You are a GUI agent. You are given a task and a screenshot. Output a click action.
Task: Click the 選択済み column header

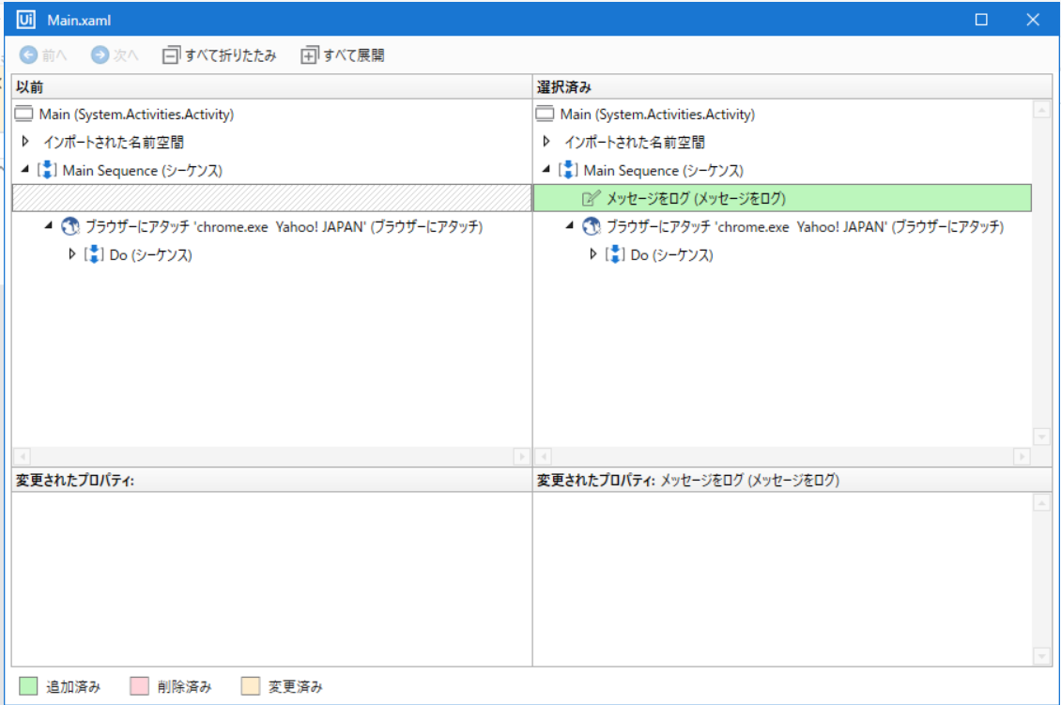click(x=792, y=86)
